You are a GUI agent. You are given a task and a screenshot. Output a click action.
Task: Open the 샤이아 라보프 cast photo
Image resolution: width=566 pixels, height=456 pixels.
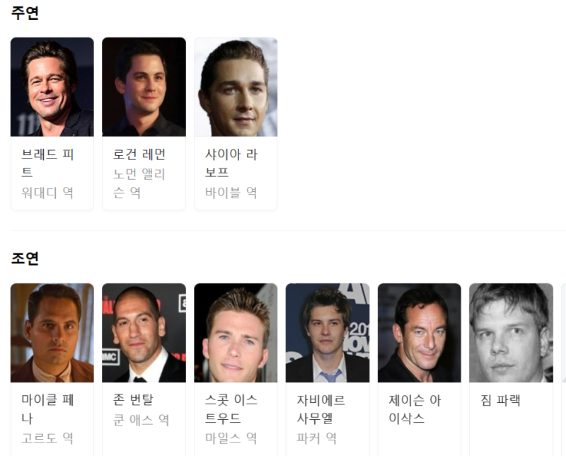tap(236, 86)
